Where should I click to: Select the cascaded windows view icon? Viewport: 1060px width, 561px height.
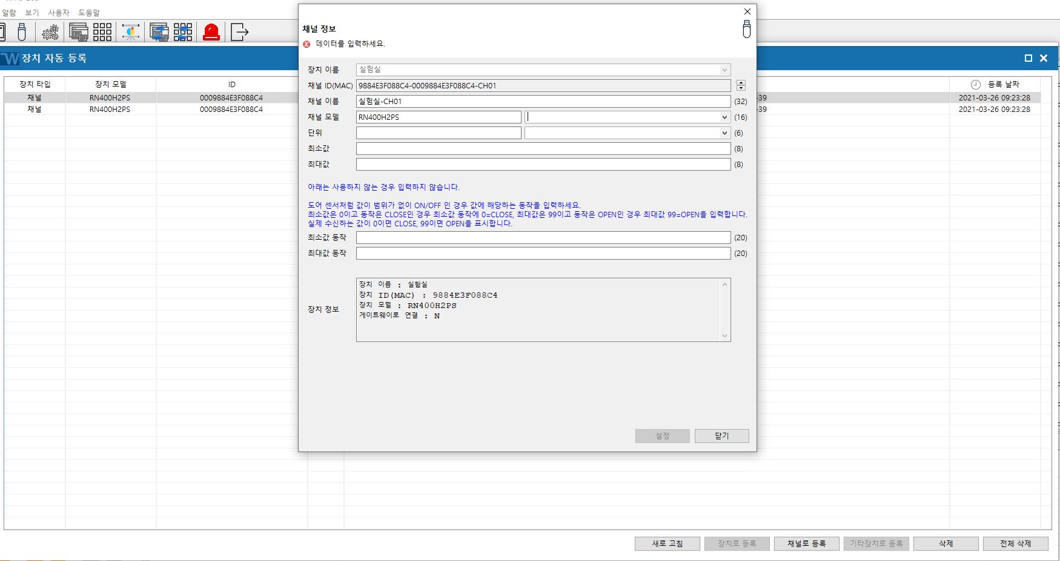tap(79, 31)
